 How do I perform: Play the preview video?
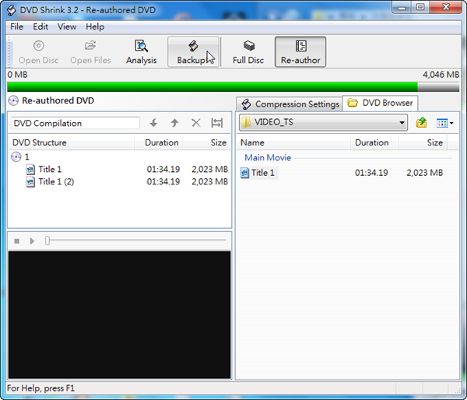click(32, 241)
